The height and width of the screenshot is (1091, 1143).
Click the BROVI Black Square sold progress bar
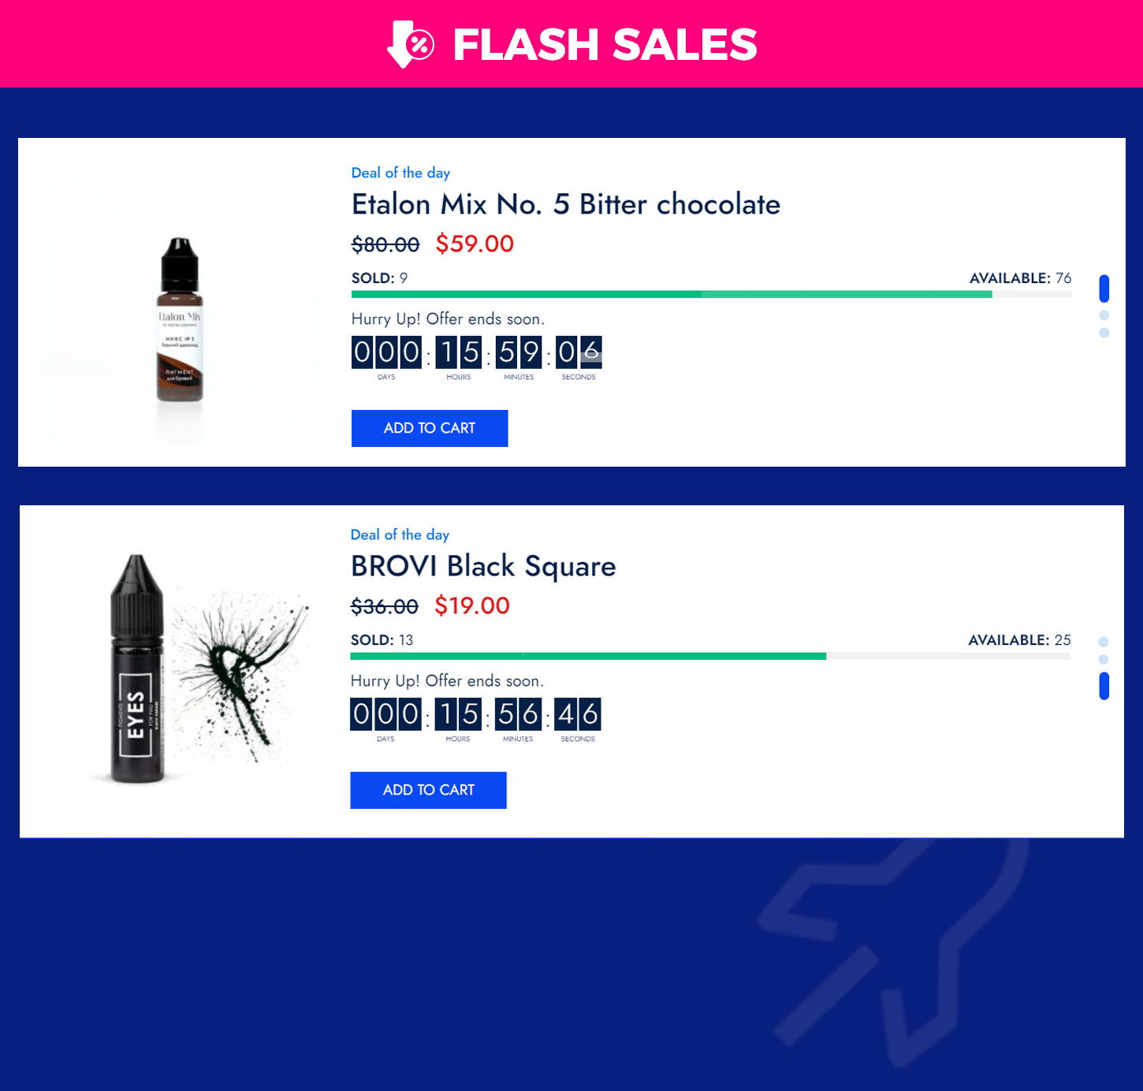point(710,656)
